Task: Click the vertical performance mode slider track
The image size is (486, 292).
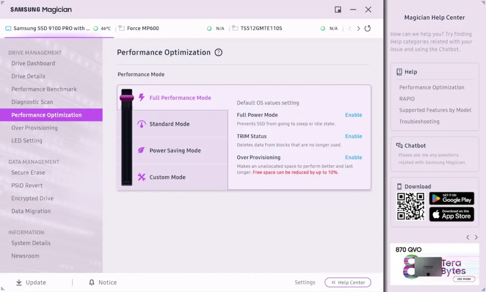Action: click(x=127, y=137)
